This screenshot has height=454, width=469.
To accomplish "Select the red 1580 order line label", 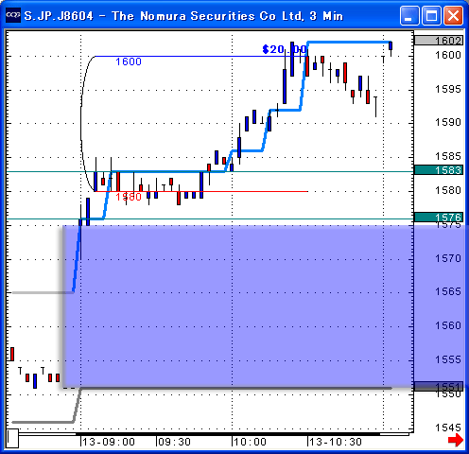I will click(129, 197).
